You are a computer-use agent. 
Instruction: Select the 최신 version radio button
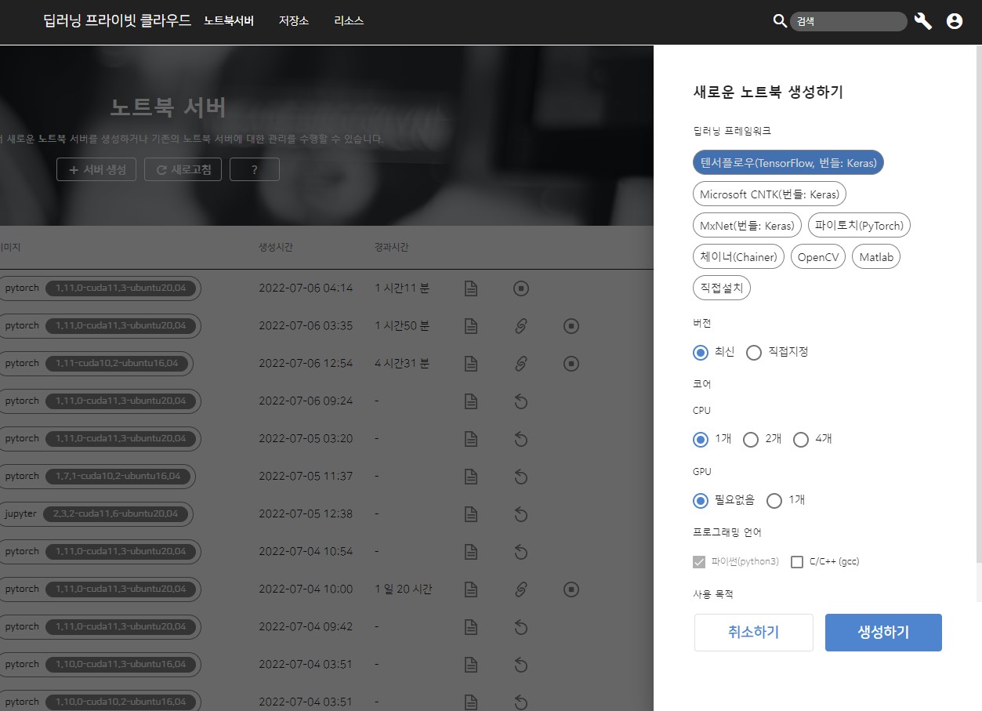tap(701, 353)
